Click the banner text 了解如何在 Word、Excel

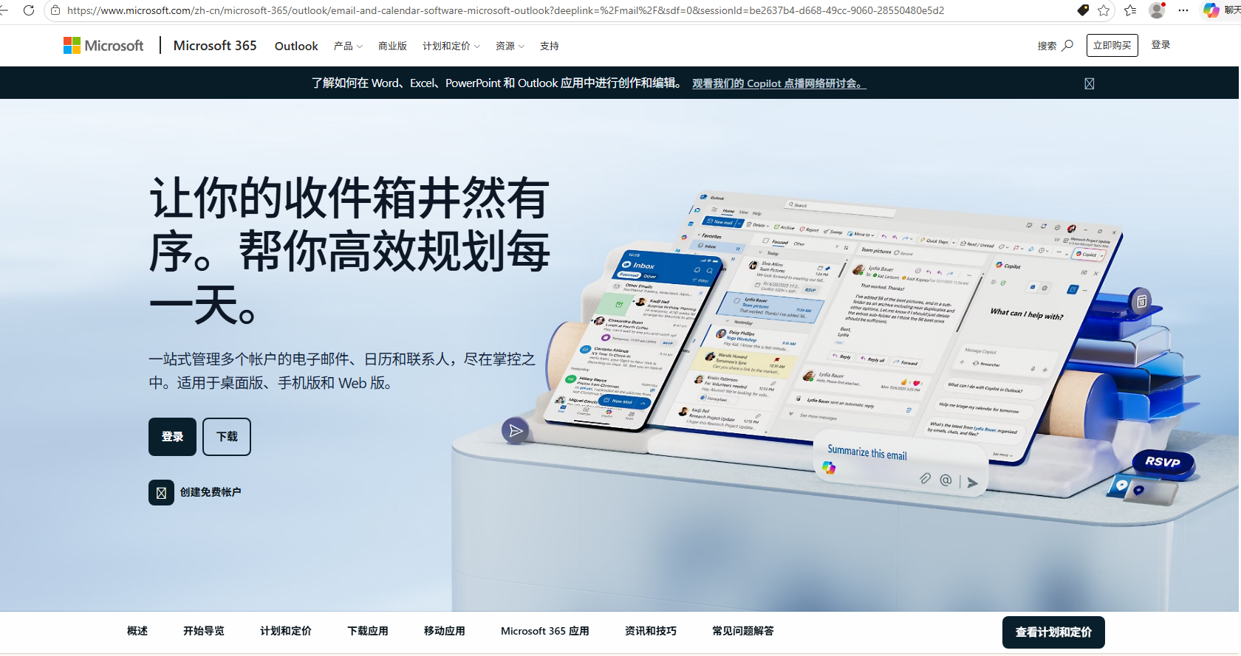point(498,83)
